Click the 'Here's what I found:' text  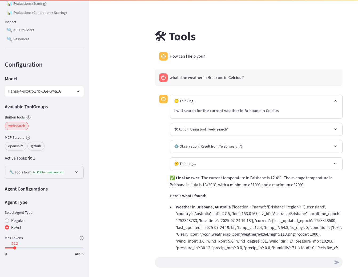[188, 196]
